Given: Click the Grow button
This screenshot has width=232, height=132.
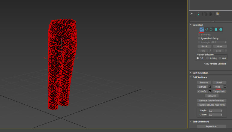Looking at the screenshot, I should tap(220, 46).
